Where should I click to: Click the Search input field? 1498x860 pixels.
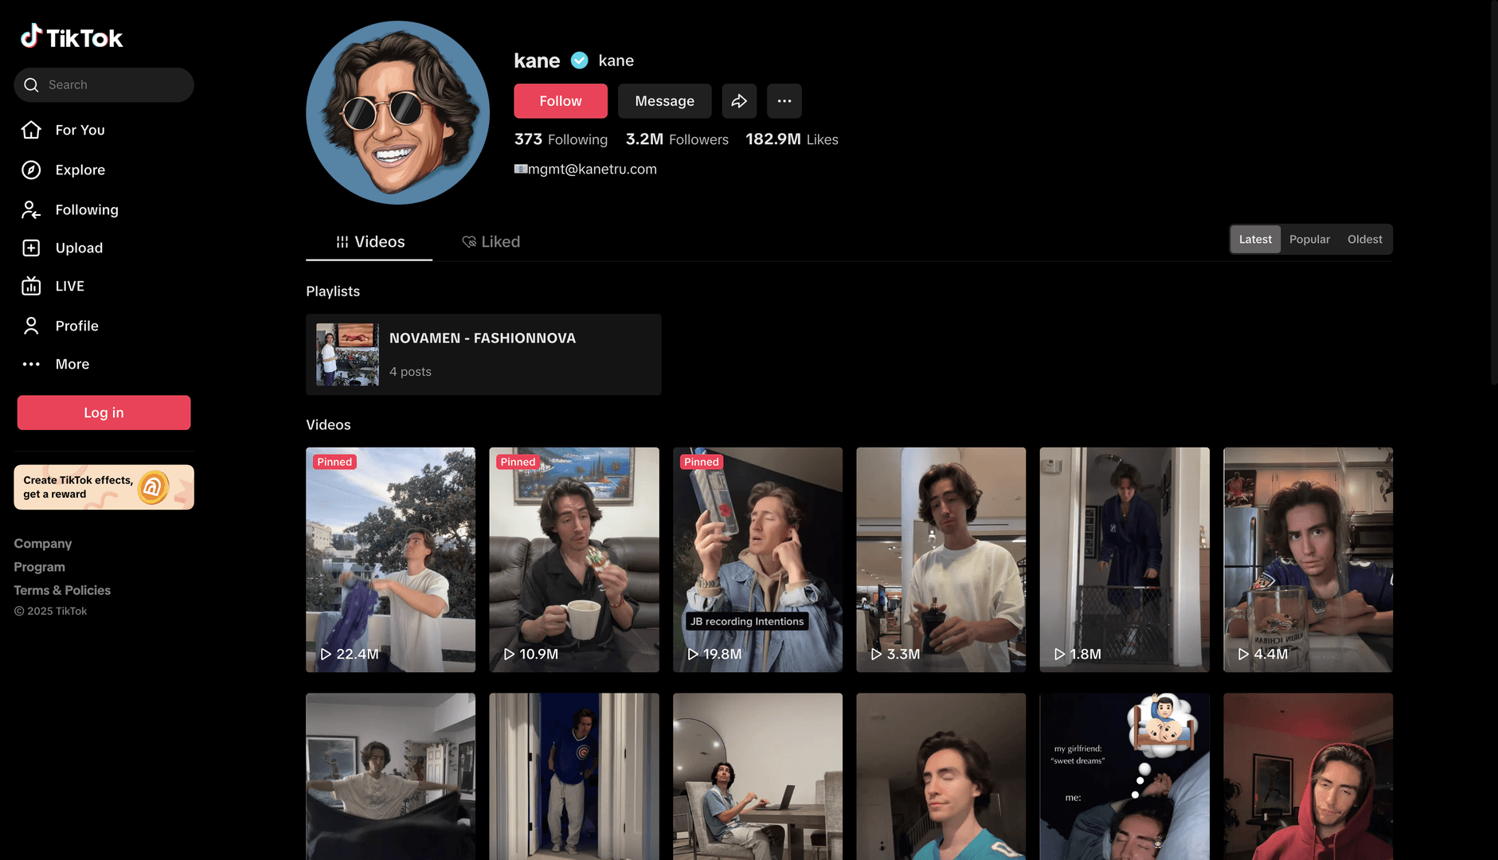point(111,84)
